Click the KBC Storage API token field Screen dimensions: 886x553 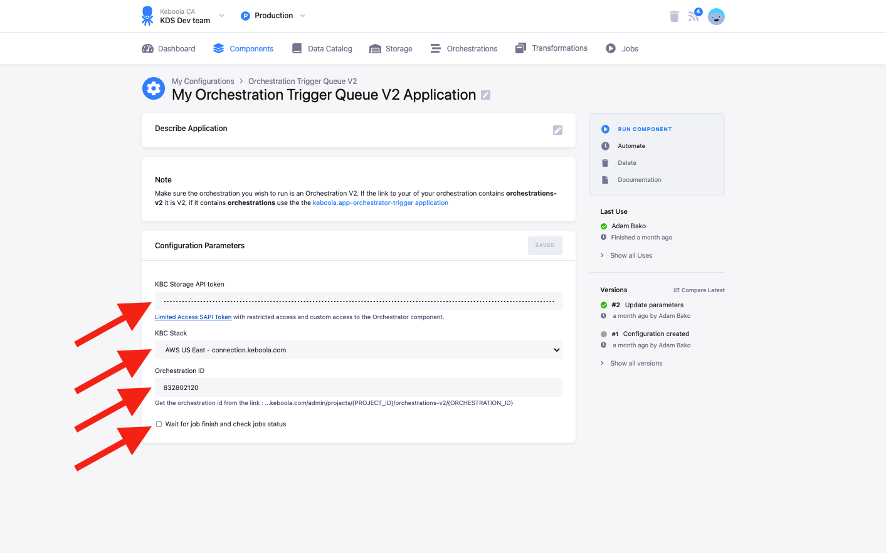point(359,301)
